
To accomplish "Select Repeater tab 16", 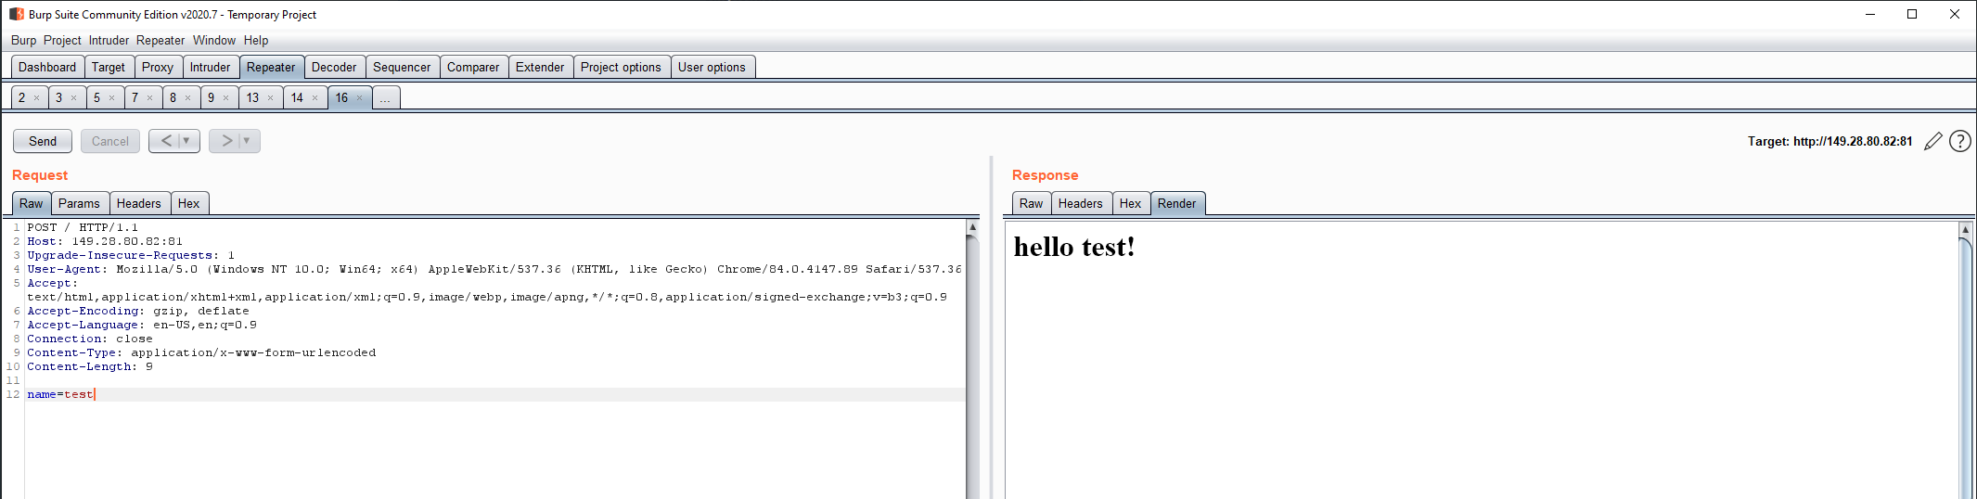I will coord(341,97).
